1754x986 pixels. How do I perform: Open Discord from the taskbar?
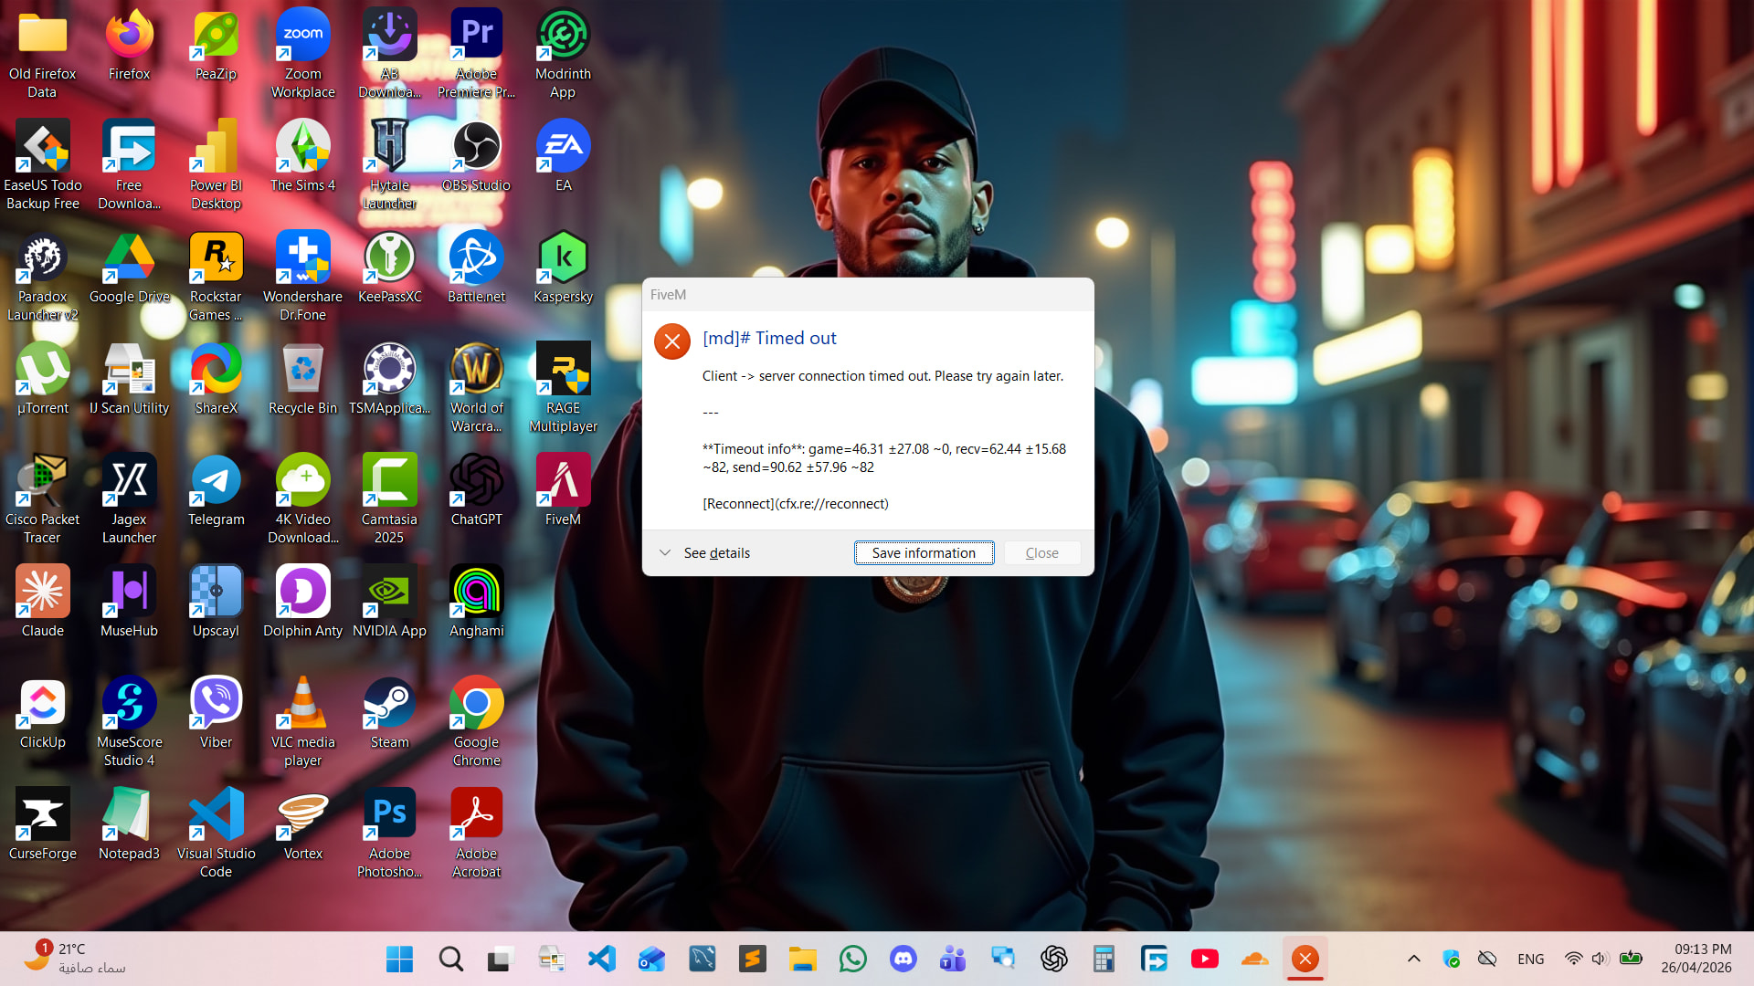pos(903,959)
